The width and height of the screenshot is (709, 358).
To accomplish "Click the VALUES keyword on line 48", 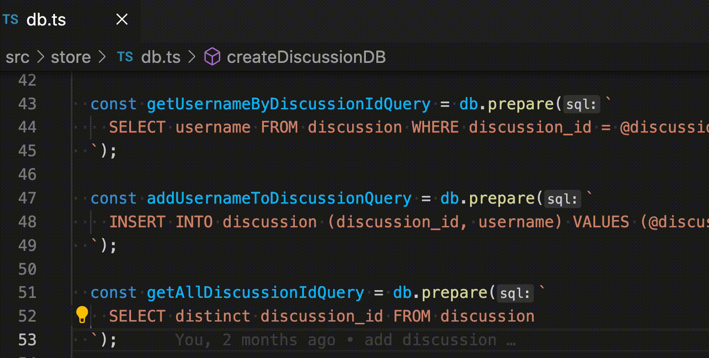I will (x=601, y=222).
